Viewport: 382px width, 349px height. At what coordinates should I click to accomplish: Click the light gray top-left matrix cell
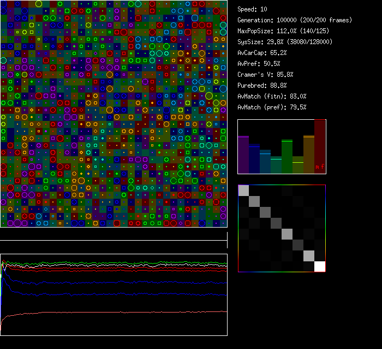click(x=243, y=190)
